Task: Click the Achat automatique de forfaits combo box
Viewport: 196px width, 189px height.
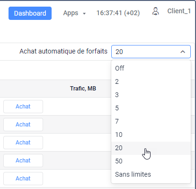Action: tap(151, 52)
